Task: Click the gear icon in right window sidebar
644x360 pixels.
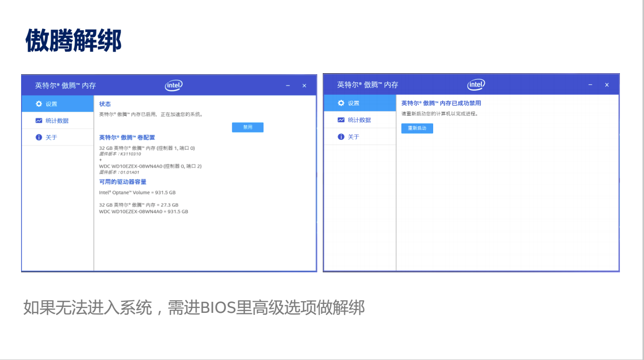Action: (341, 103)
